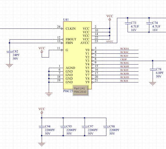166x149 pixels.
Task: Click pin number 24 on U41
Action: [59, 27]
